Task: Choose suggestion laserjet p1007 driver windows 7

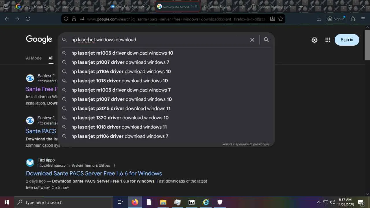Action: click(166, 62)
